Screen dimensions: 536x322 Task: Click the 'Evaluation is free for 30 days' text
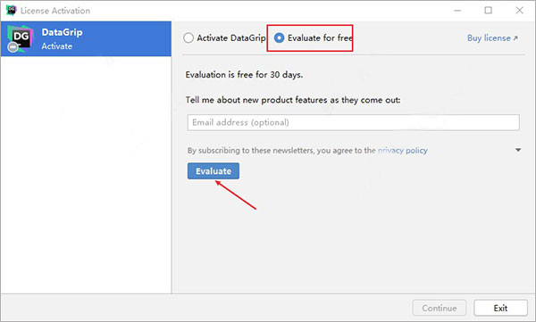tap(244, 74)
